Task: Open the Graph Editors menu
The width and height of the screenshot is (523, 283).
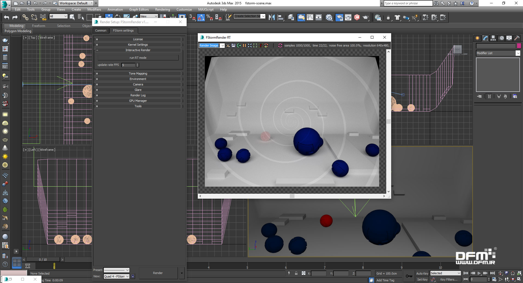Action: pyautogui.click(x=139, y=10)
